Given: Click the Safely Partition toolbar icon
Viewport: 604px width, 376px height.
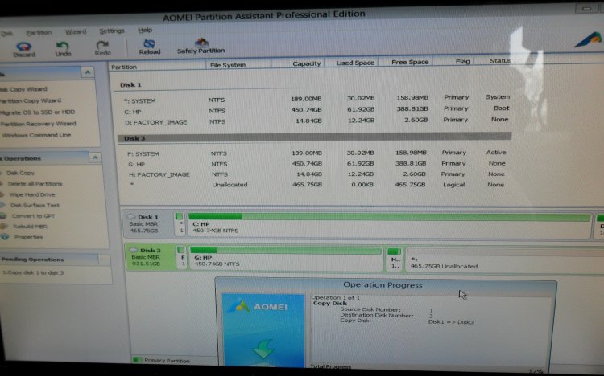Looking at the screenshot, I should [x=201, y=46].
